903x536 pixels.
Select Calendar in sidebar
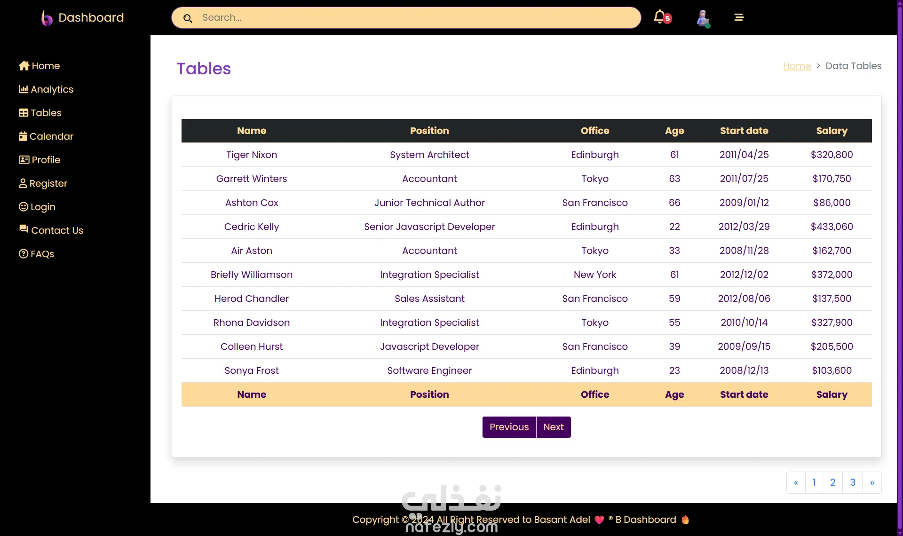pyautogui.click(x=46, y=136)
